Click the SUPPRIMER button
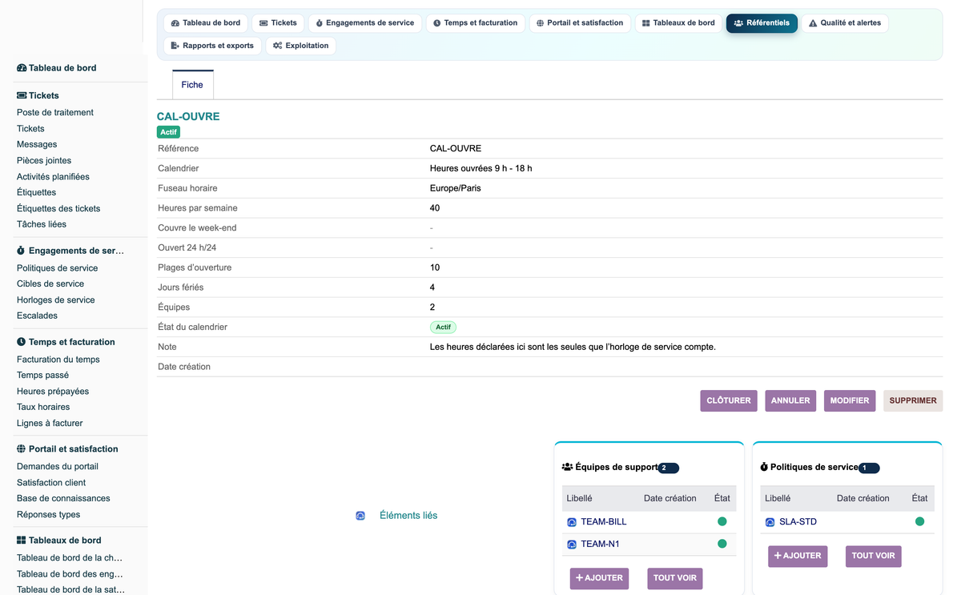 [913, 400]
